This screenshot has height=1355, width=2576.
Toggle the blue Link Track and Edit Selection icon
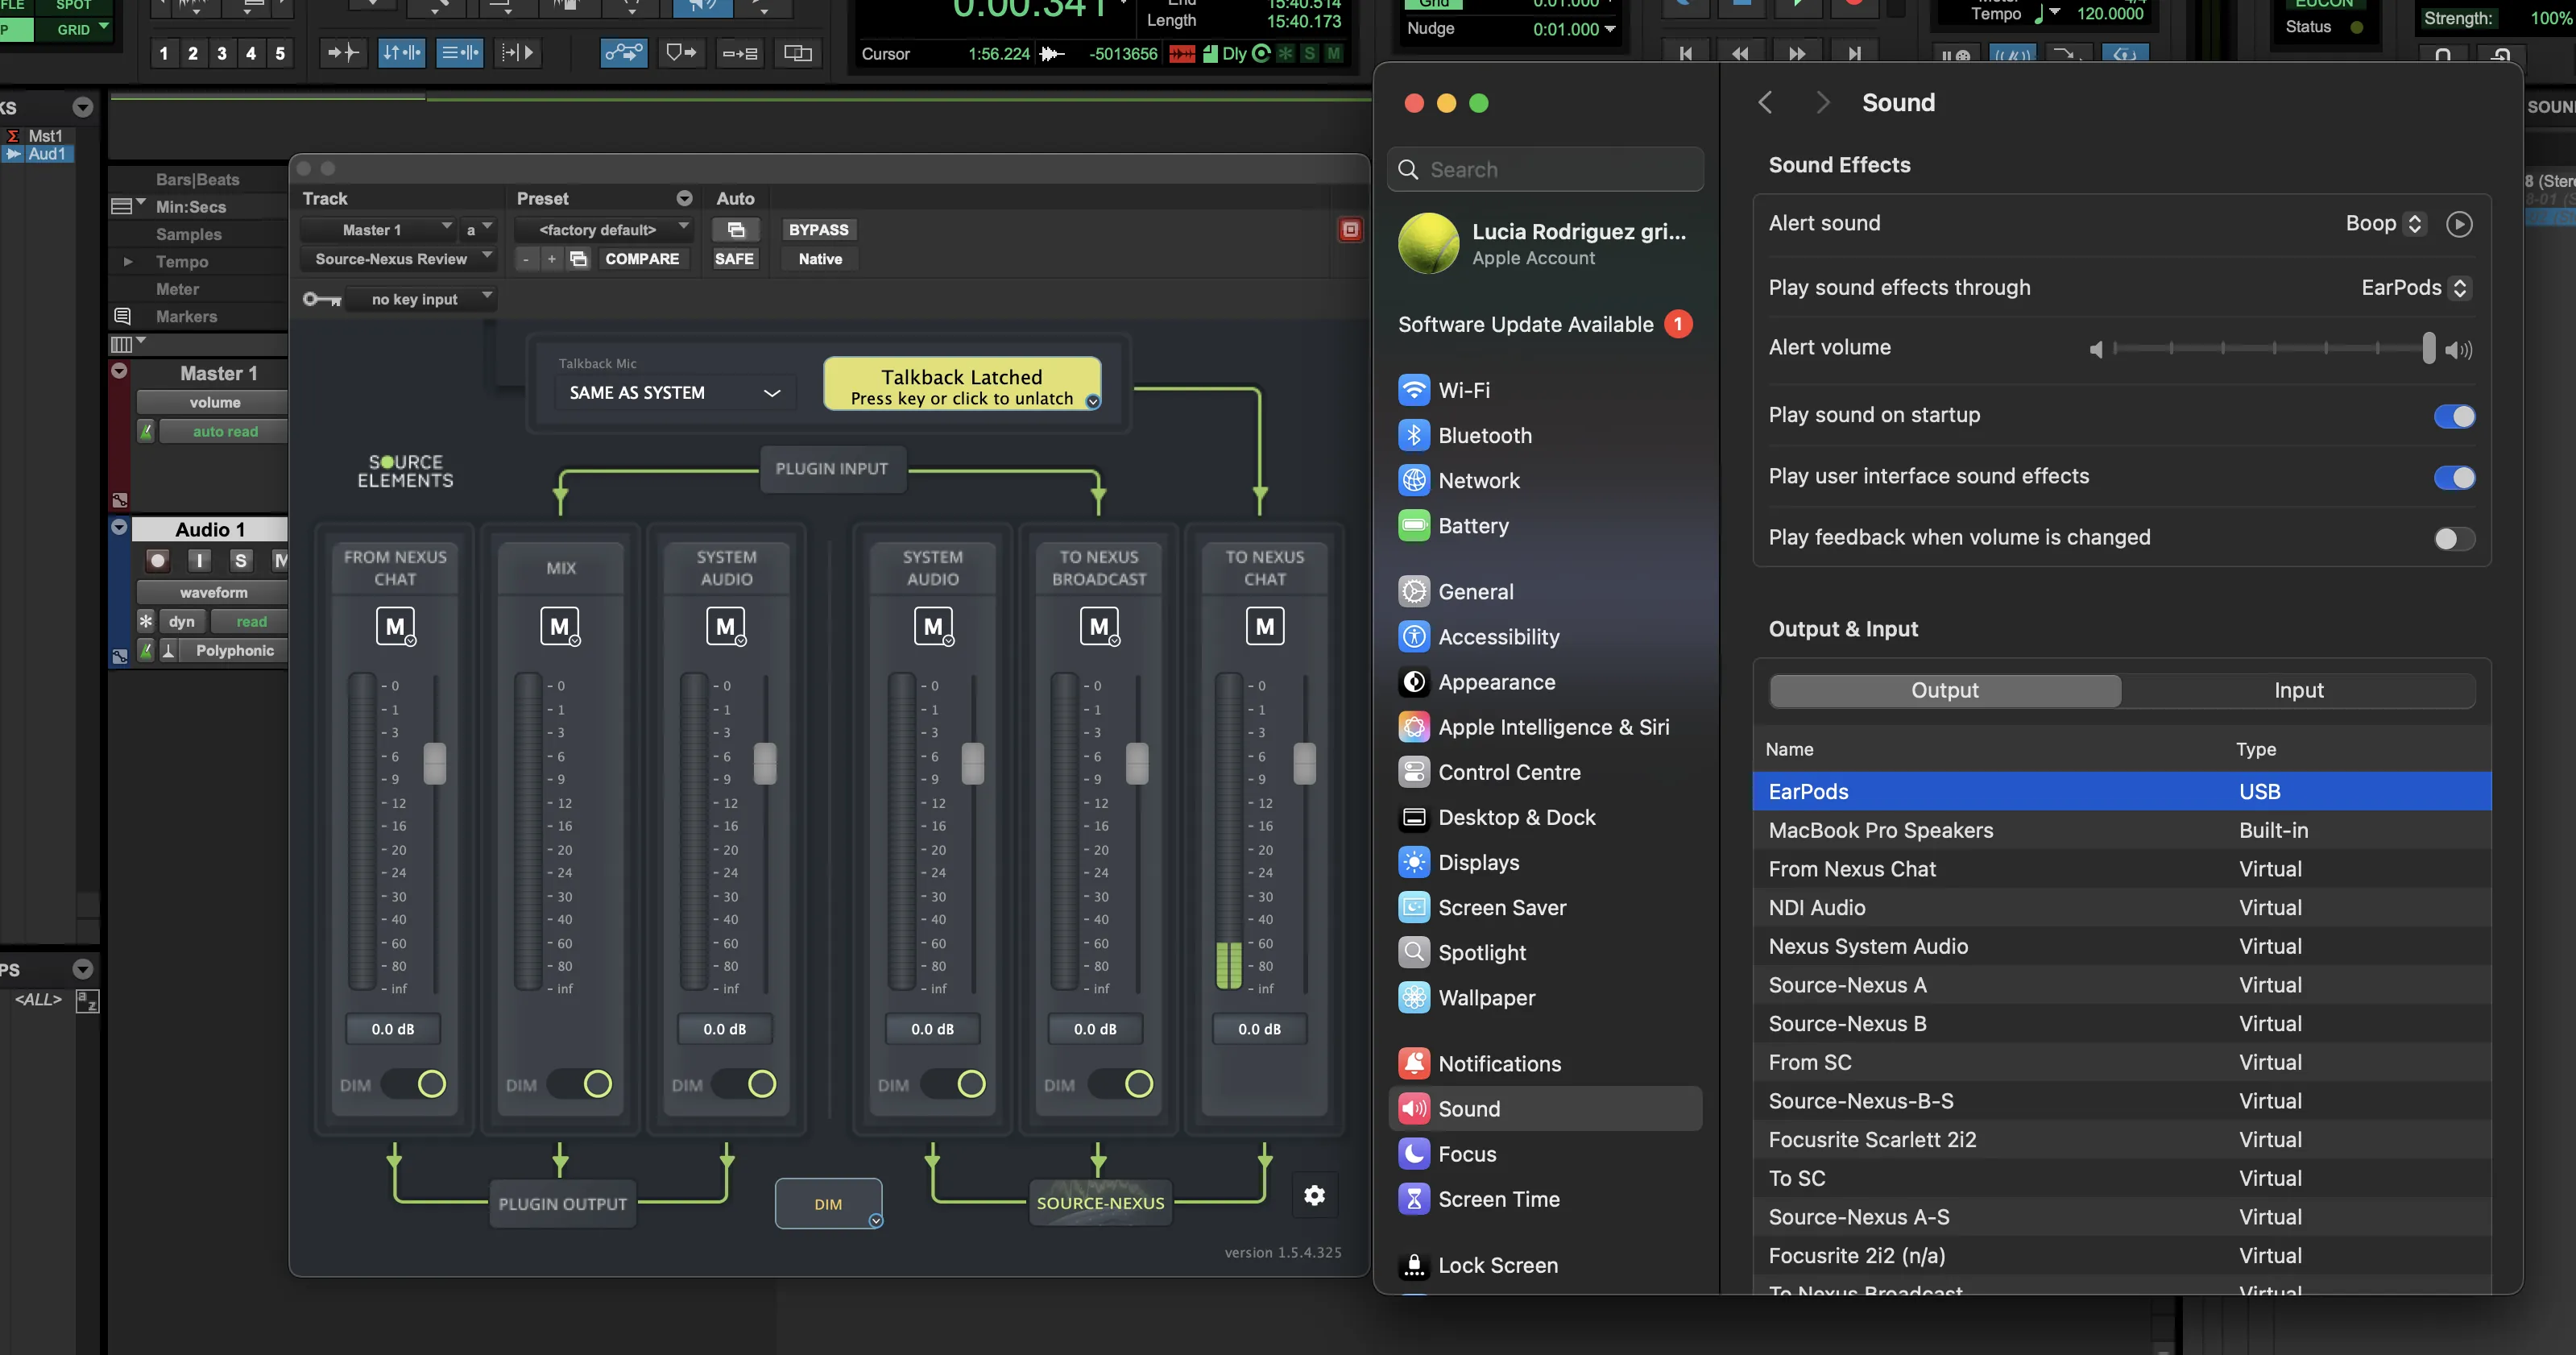tap(460, 53)
